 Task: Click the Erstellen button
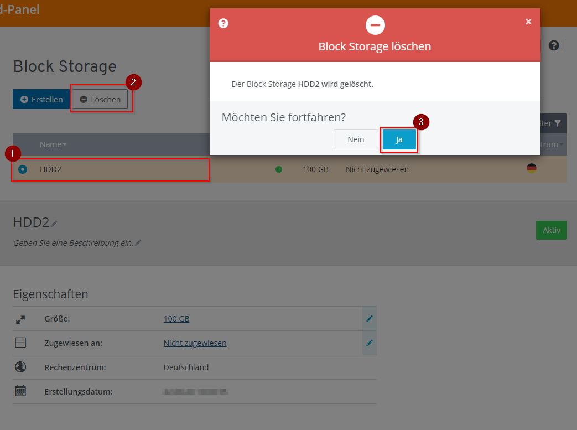(x=41, y=100)
